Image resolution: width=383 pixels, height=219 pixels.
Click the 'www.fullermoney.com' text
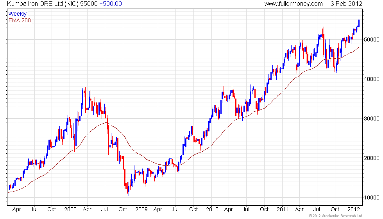pos(294,4)
